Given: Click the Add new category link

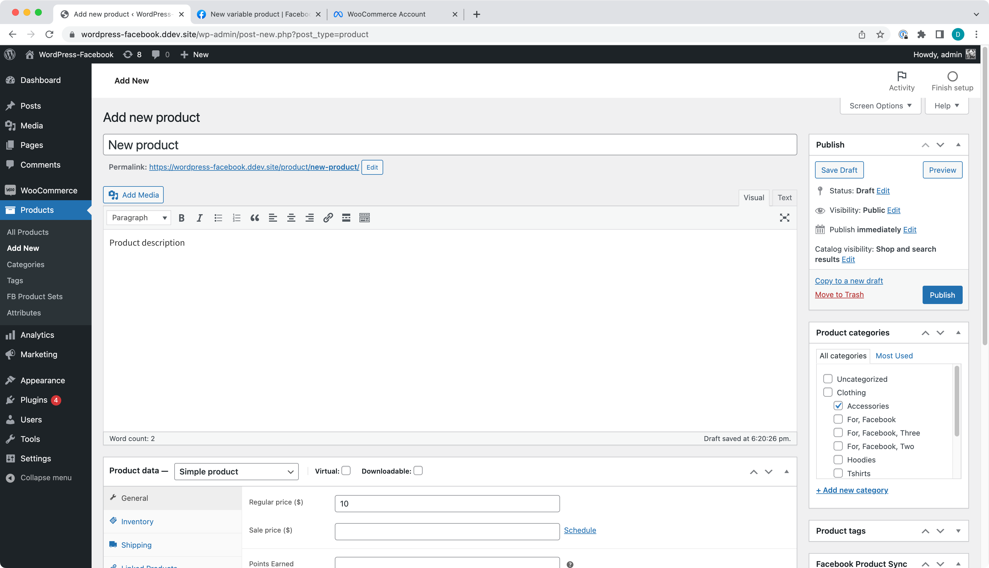Looking at the screenshot, I should [x=851, y=490].
